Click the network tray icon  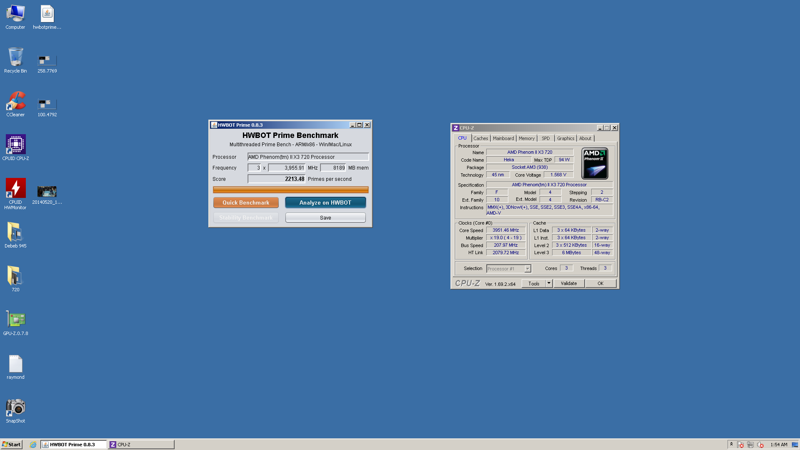(x=750, y=445)
